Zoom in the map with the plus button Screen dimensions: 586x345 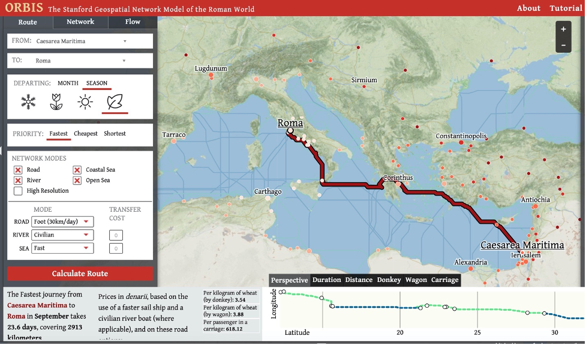coord(563,29)
